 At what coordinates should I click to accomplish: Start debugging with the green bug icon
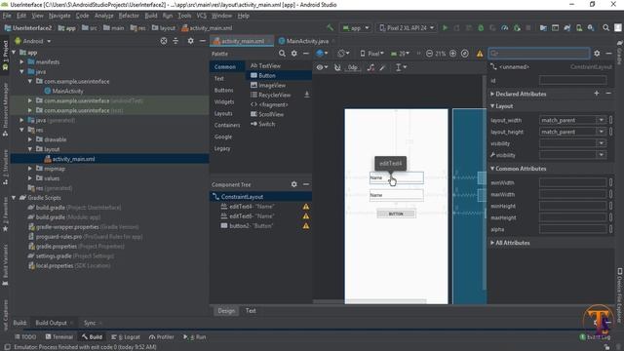pyautogui.click(x=481, y=28)
